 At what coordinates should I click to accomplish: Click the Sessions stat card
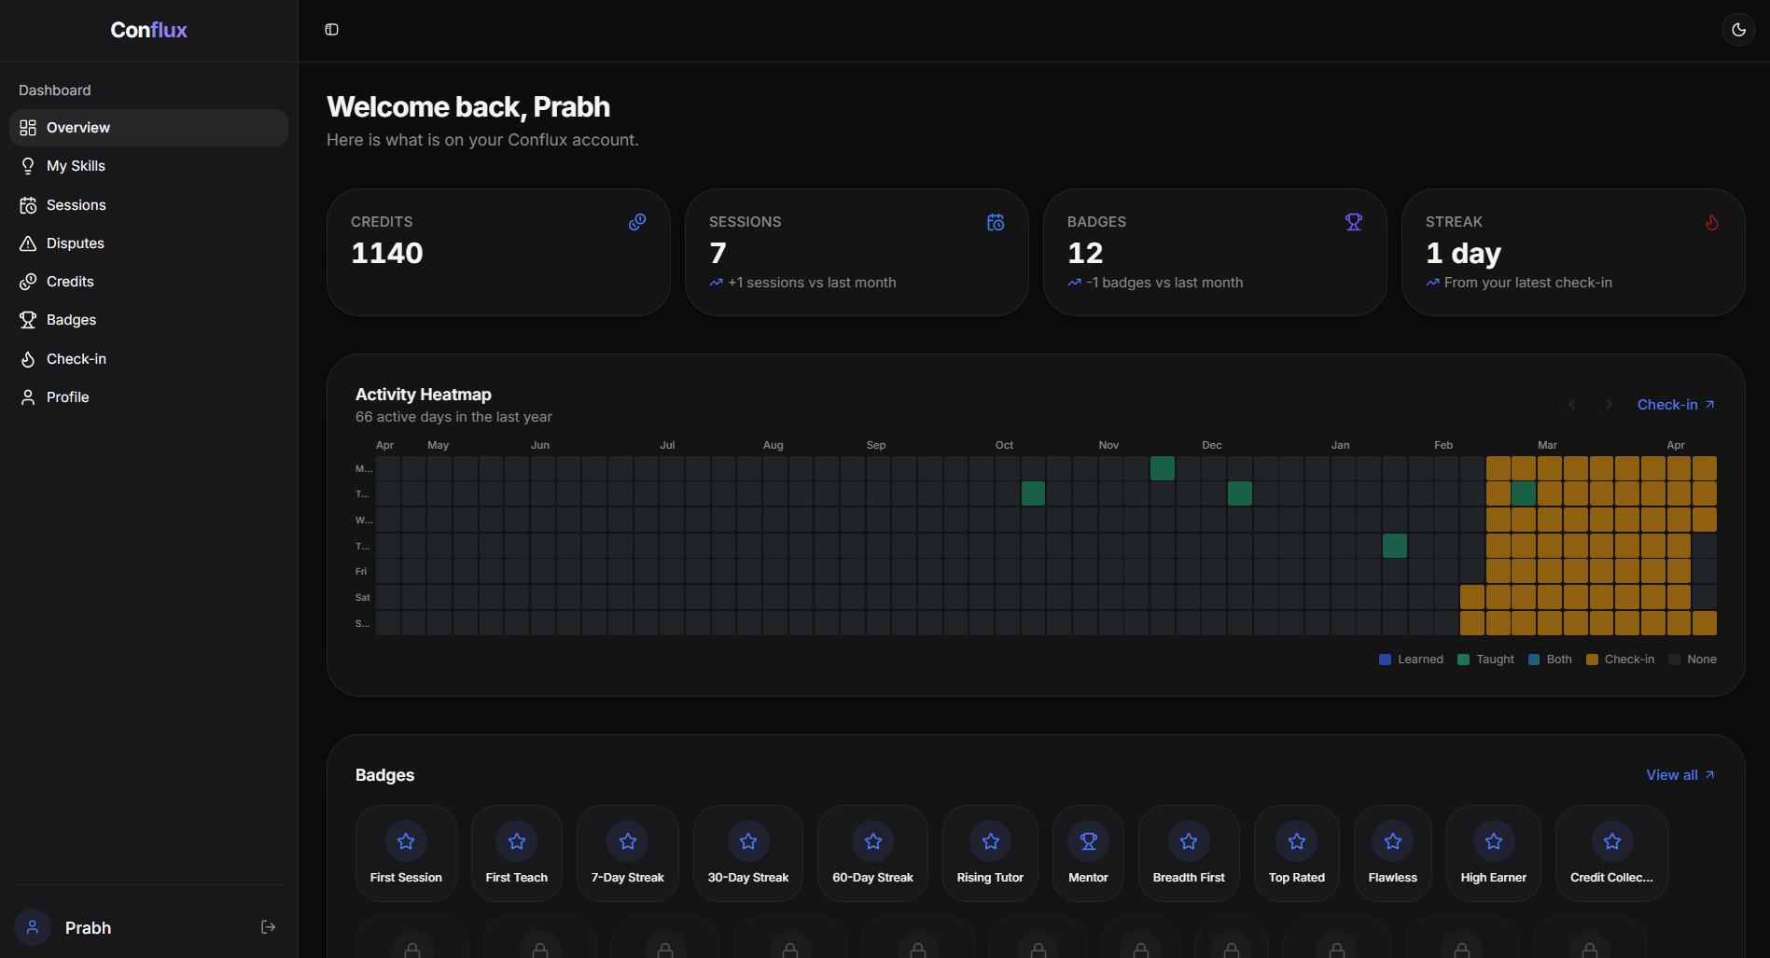(857, 252)
